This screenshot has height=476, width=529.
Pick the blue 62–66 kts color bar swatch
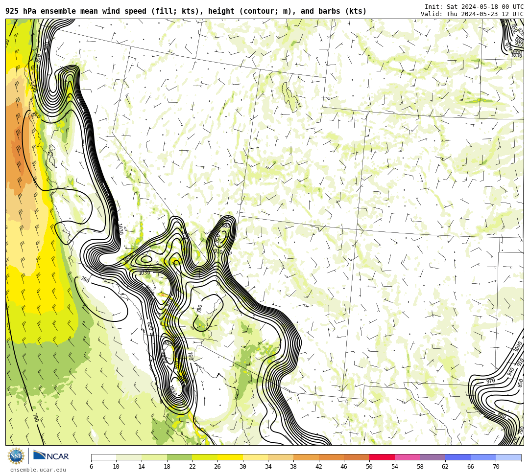click(x=458, y=457)
